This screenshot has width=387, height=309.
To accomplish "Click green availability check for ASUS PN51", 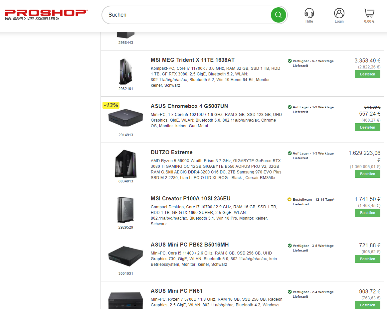I will click(x=290, y=292).
